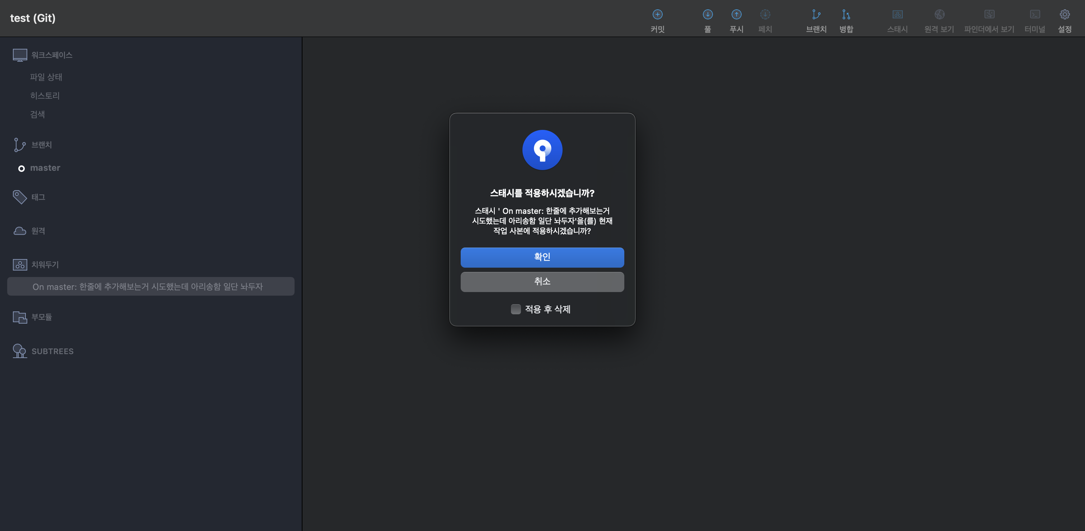Expand the 원격 (Remotes) sidebar section
The width and height of the screenshot is (1085, 531).
[x=38, y=231]
